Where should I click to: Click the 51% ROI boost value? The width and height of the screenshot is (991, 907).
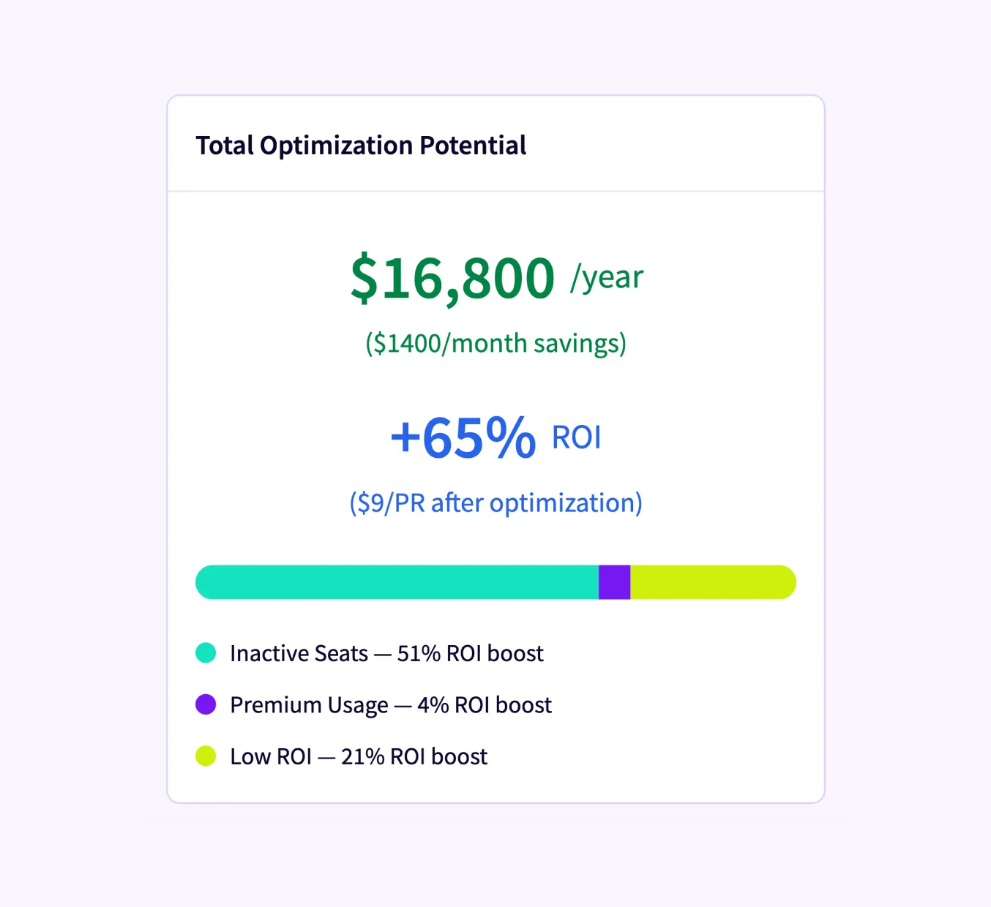[x=470, y=653]
